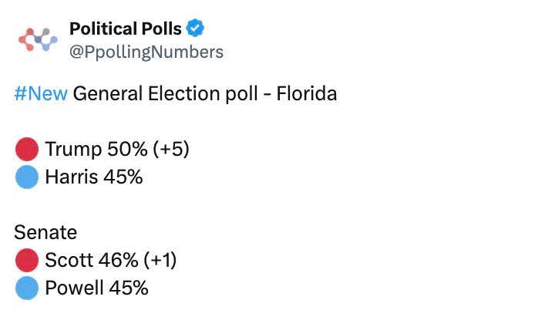Open the Political Polls account name
538x327 pixels.
pyautogui.click(x=126, y=29)
